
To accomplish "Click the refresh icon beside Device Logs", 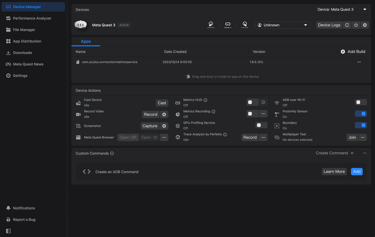I will pos(347,25).
